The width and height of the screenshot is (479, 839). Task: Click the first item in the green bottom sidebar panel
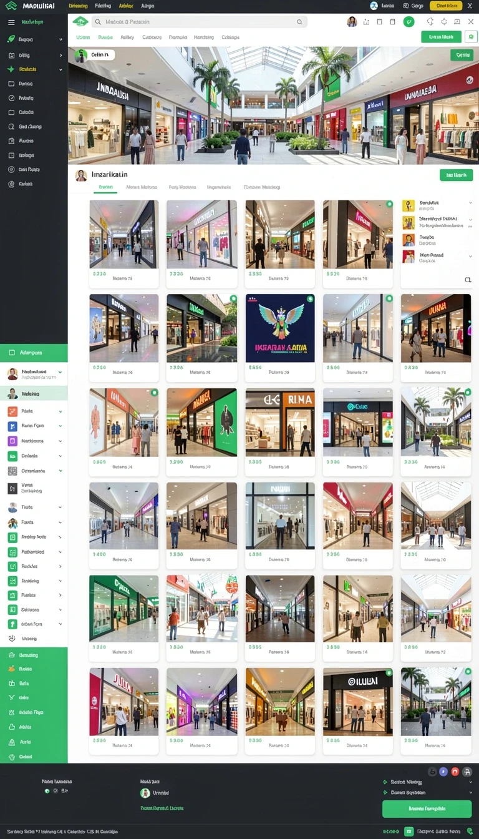point(34,655)
